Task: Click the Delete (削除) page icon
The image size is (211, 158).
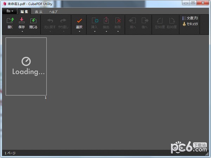Action: (118, 21)
